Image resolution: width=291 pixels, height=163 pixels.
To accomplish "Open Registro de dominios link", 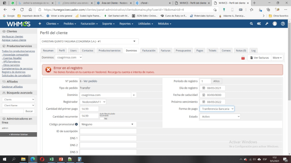I will [13, 72].
